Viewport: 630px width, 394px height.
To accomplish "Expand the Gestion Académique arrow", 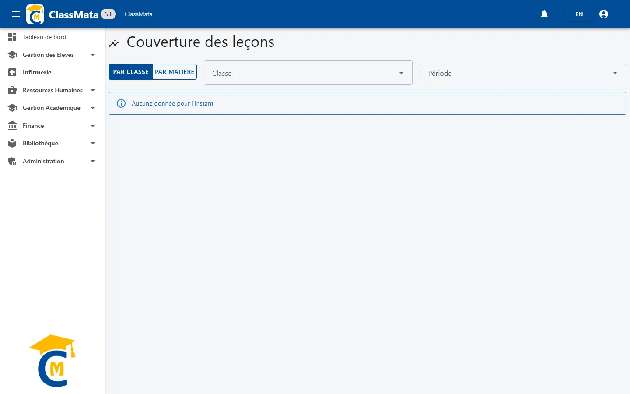I will pos(93,108).
